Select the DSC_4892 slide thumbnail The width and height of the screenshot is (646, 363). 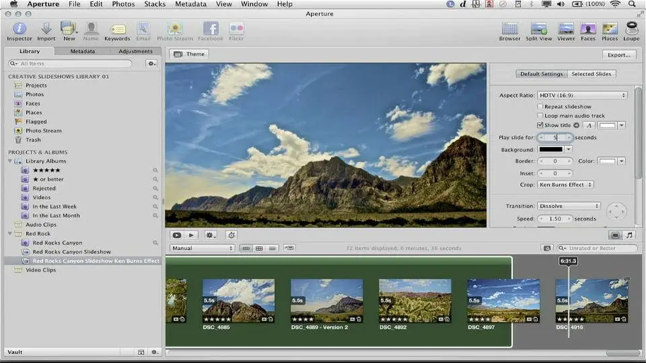pyautogui.click(x=415, y=301)
